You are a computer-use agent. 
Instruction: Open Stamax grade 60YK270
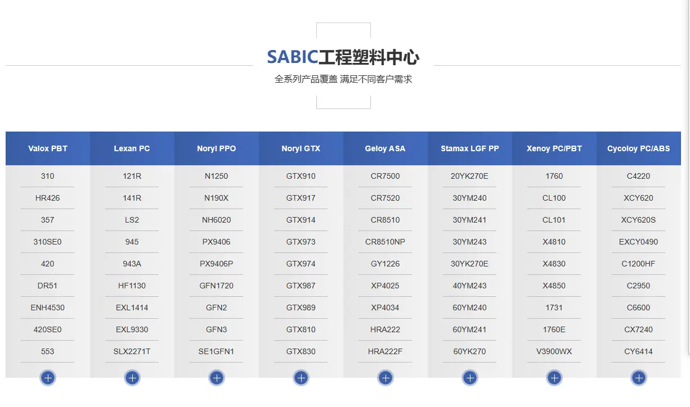click(470, 351)
